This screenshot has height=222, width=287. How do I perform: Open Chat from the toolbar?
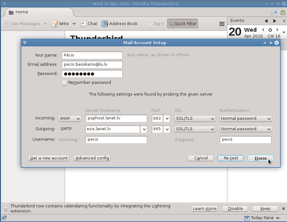89,24
